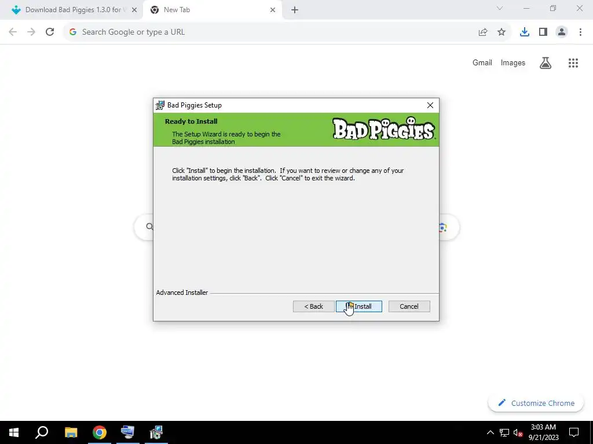
Task: Minimize the Chrome window
Action: (x=526, y=8)
